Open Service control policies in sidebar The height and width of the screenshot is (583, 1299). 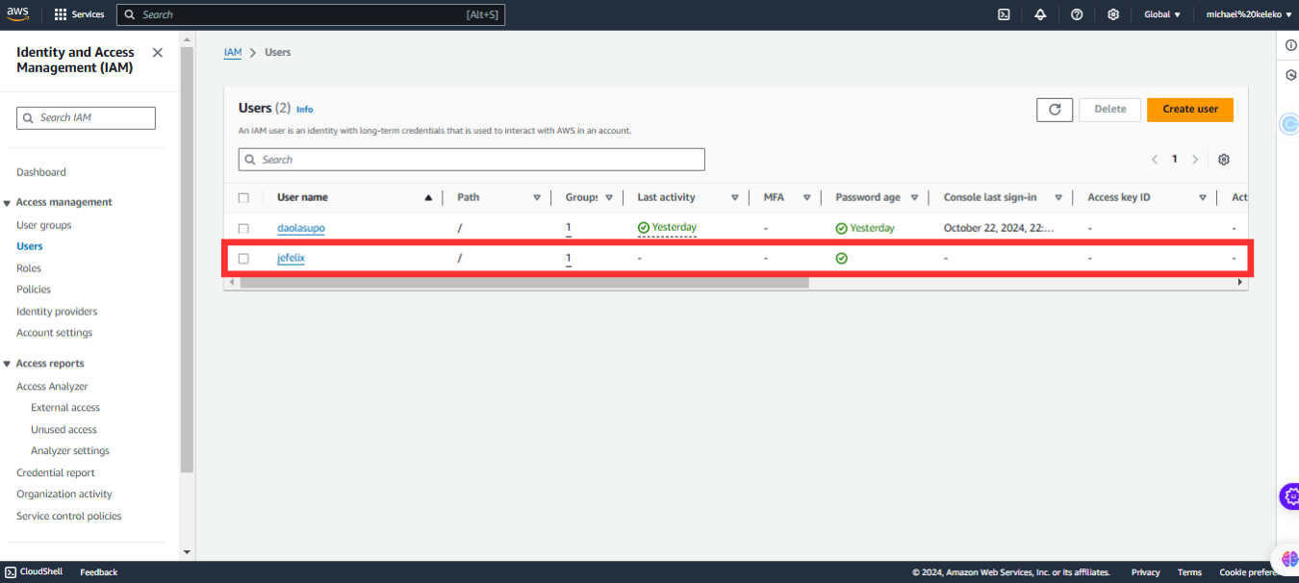[x=69, y=517]
